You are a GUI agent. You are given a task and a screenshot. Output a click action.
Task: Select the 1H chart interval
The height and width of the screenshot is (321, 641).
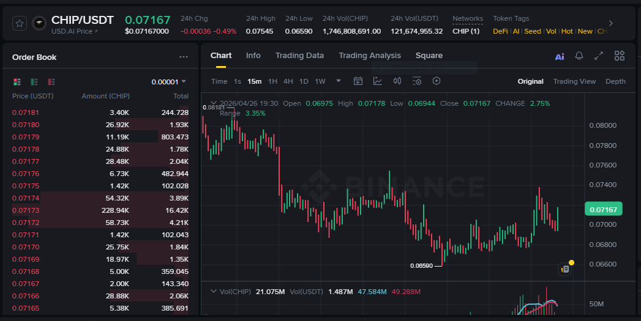point(272,81)
